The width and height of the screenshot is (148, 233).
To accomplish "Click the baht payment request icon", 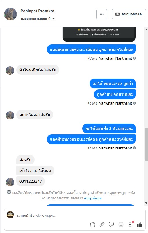I will click(130, 225).
